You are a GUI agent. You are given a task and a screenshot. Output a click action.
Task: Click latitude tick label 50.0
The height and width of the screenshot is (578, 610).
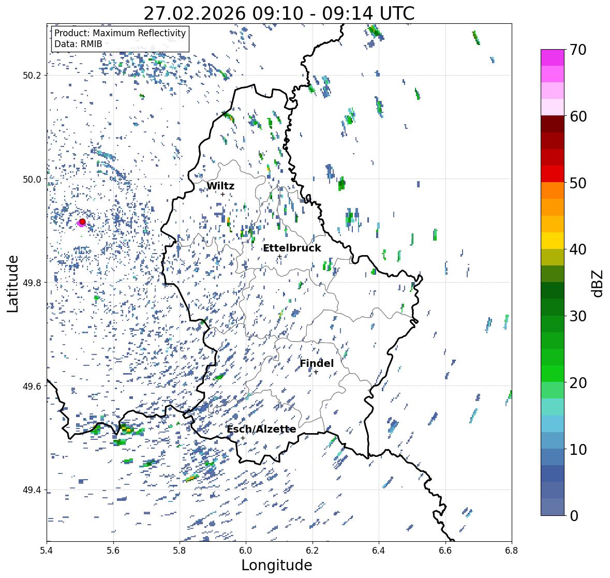click(32, 180)
